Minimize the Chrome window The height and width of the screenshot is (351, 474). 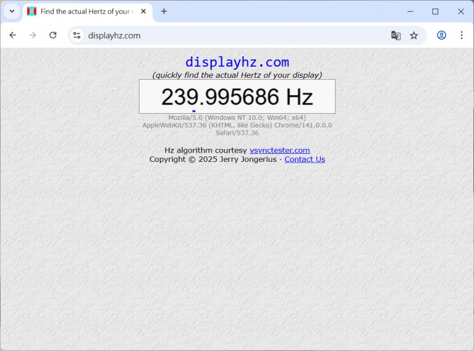(x=410, y=11)
